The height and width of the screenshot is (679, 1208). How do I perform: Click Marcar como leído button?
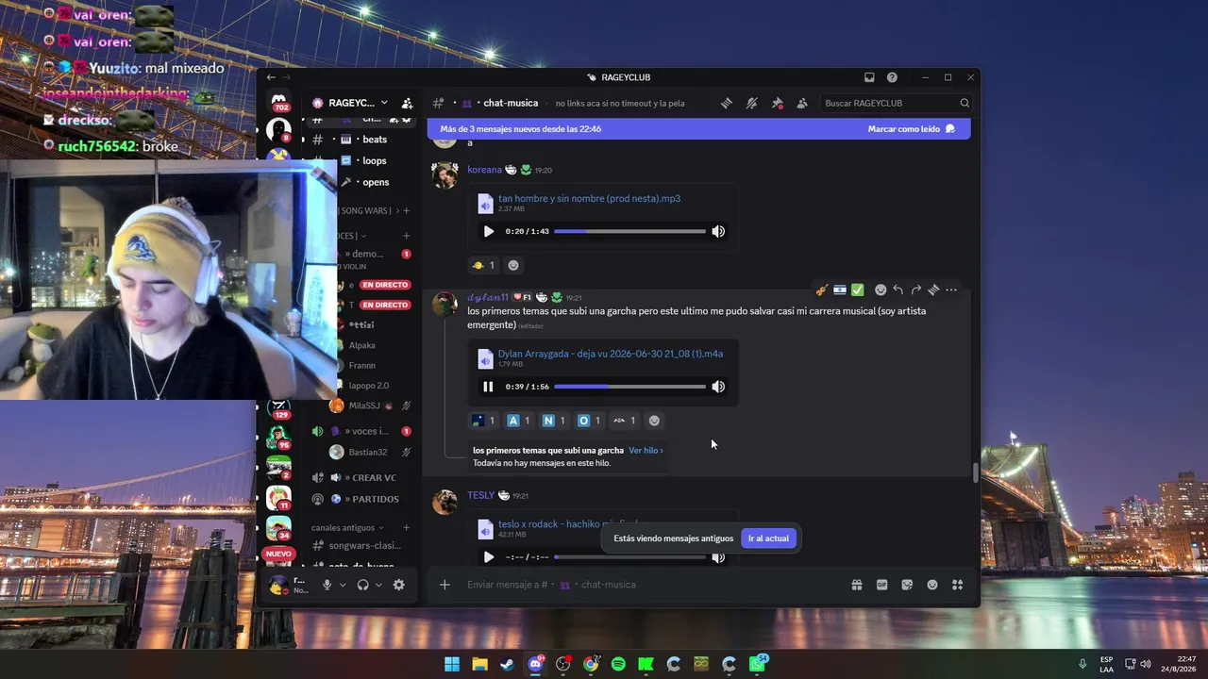coord(912,128)
